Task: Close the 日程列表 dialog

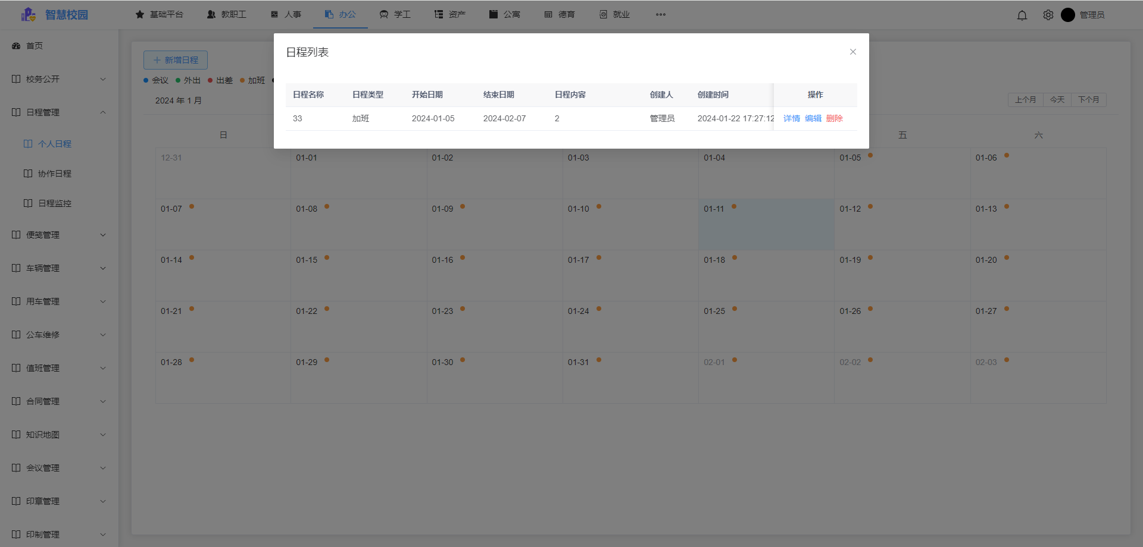Action: pos(852,52)
